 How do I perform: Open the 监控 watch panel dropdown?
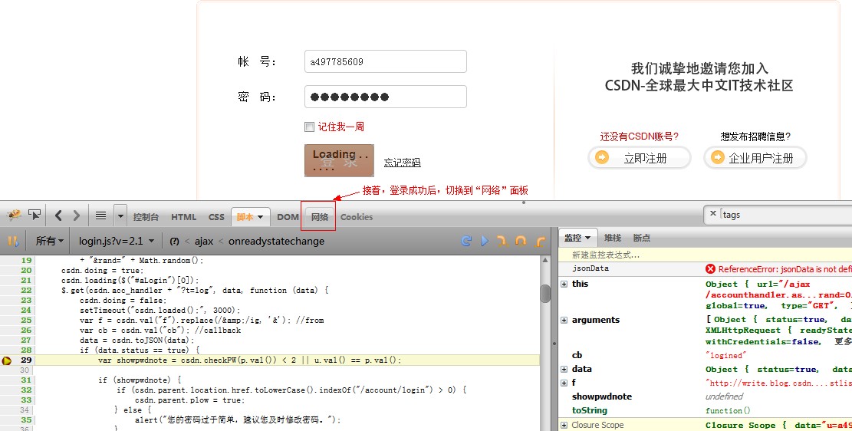coord(577,238)
